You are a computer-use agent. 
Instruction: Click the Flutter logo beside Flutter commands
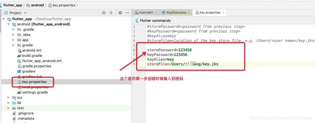137,20
